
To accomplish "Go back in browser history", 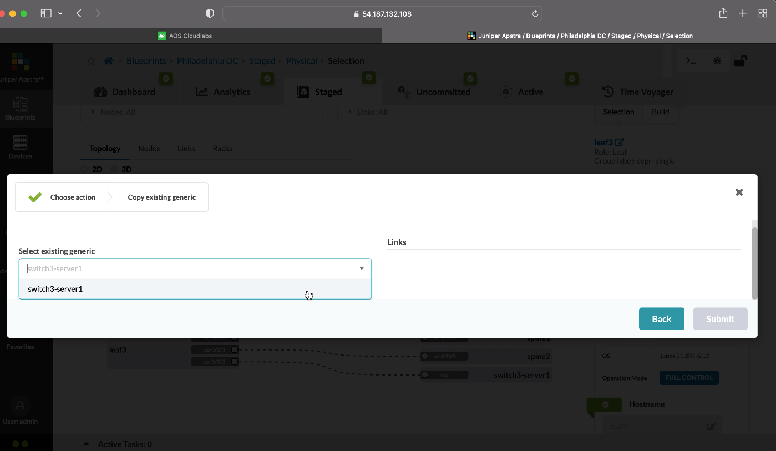I will click(79, 13).
